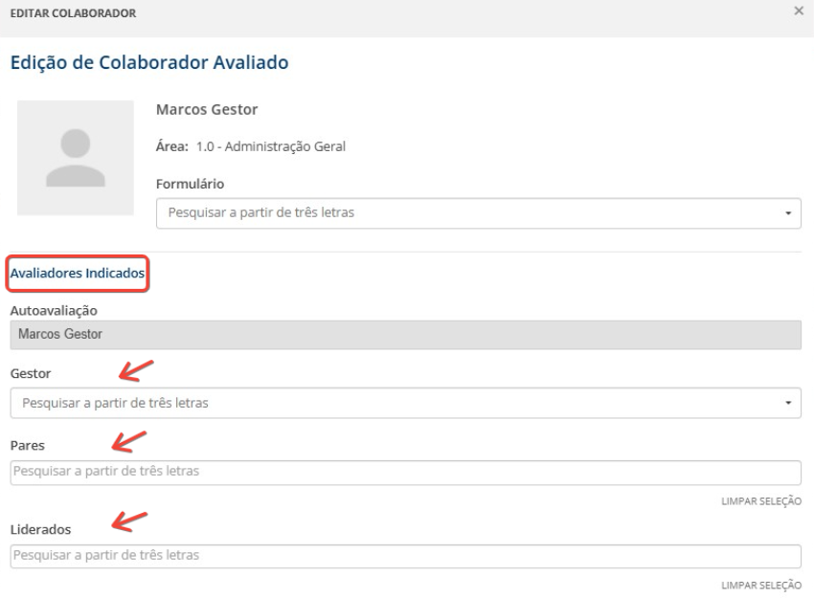Expand the Formulário dropdown arrow

pos(787,212)
